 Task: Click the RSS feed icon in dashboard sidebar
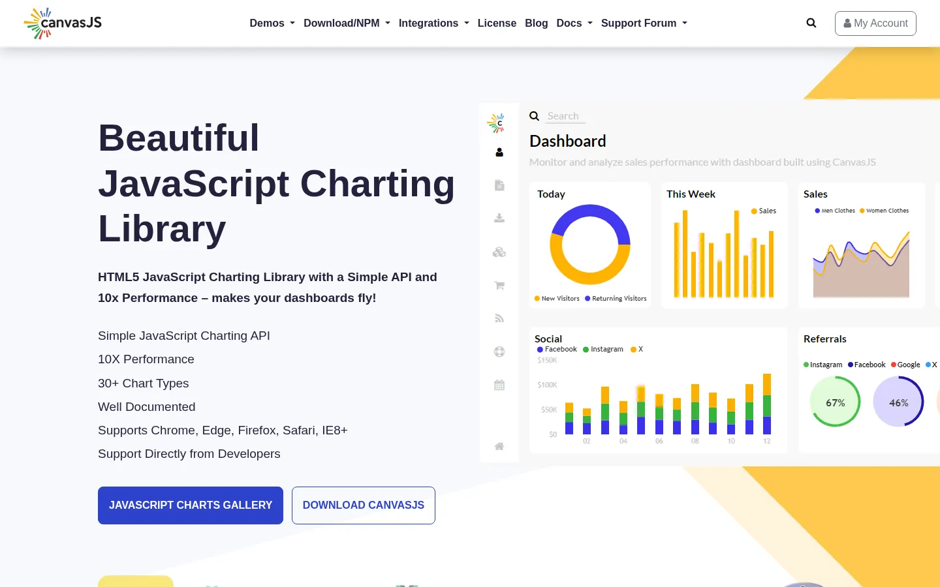pyautogui.click(x=499, y=318)
